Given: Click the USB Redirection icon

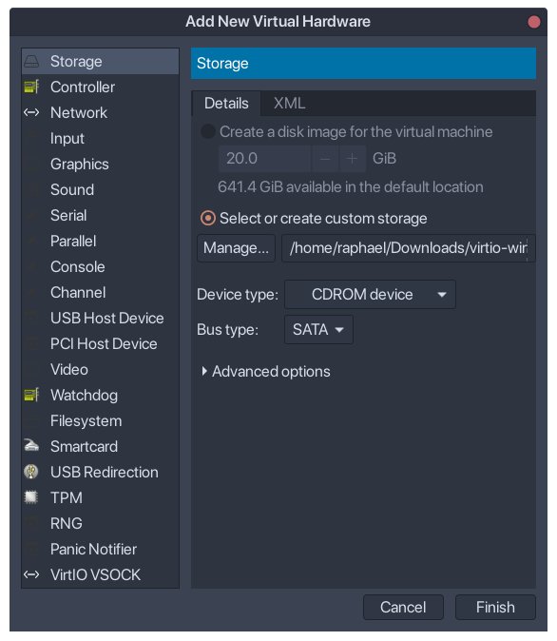Looking at the screenshot, I should coord(31,472).
